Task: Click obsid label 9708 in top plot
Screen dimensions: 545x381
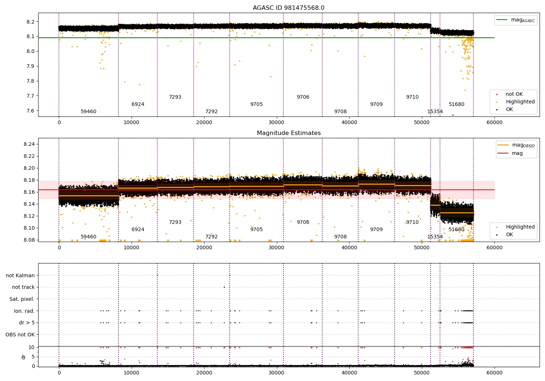Action: pyautogui.click(x=340, y=112)
